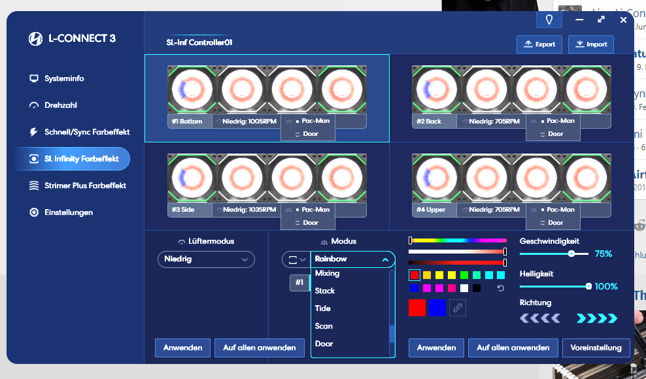Image resolution: width=646 pixels, height=379 pixels.
Task: Click the black-to-red brightness slider
Action: [x=458, y=263]
